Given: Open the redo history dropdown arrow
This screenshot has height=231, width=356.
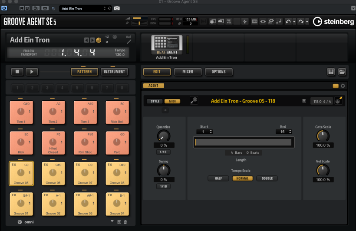Looking at the screenshot, I should pyautogui.click(x=307, y=22).
